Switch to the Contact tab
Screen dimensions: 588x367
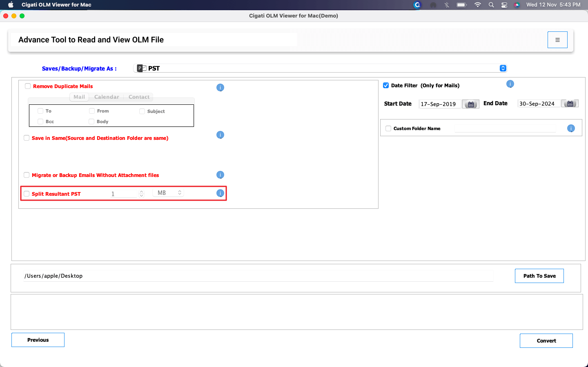point(139,97)
